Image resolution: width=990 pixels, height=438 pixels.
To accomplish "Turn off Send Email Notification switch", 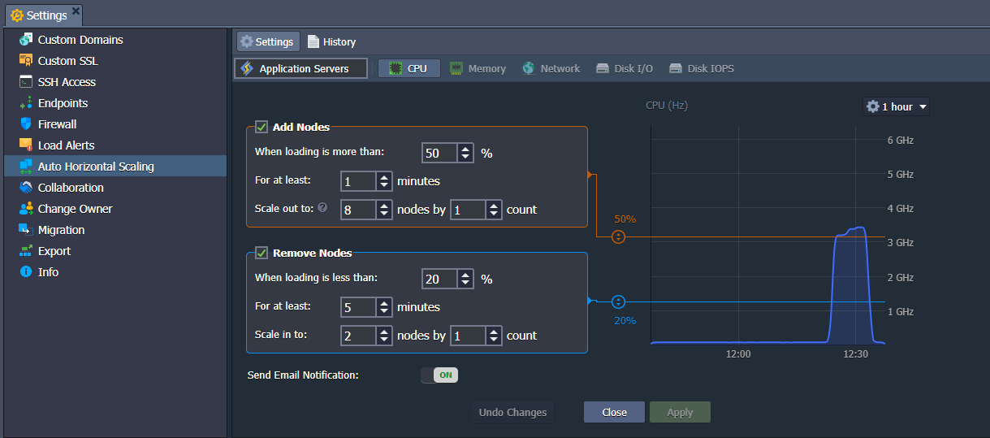I will pos(439,375).
